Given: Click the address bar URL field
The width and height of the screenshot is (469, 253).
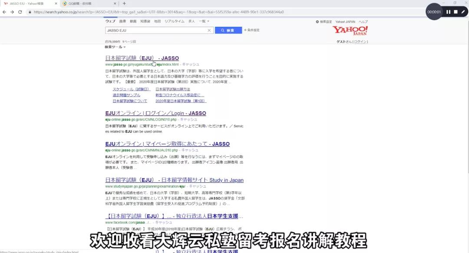Looking at the screenshot, I should (159, 12).
